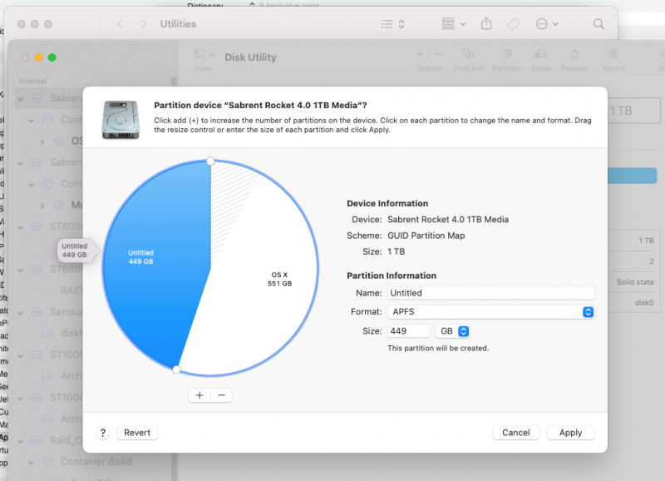Collapse Container disk8 in sidebar

[x=31, y=462]
